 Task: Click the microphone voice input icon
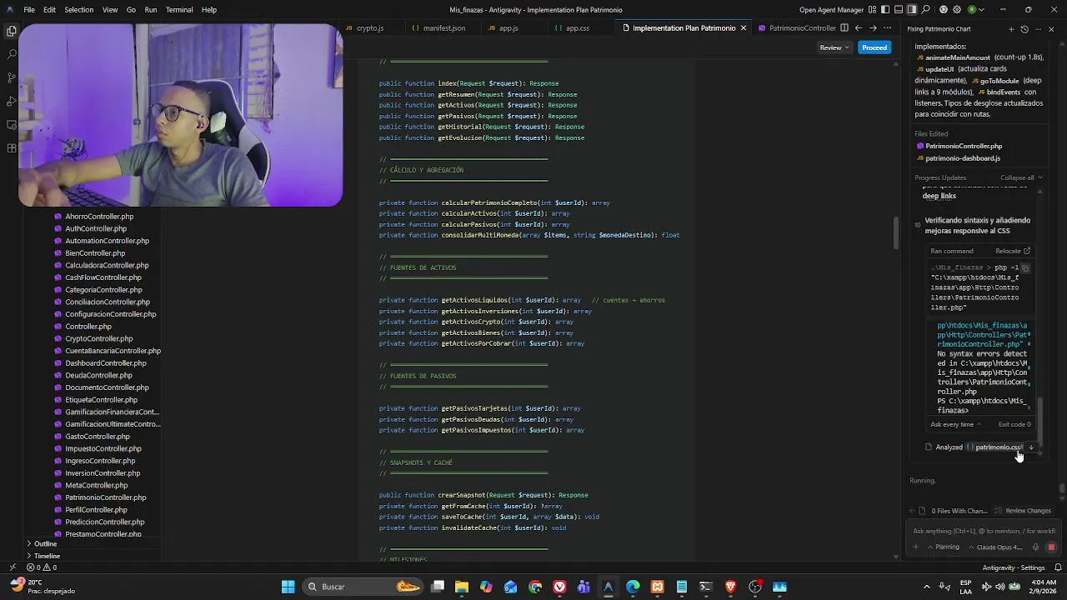[1035, 547]
